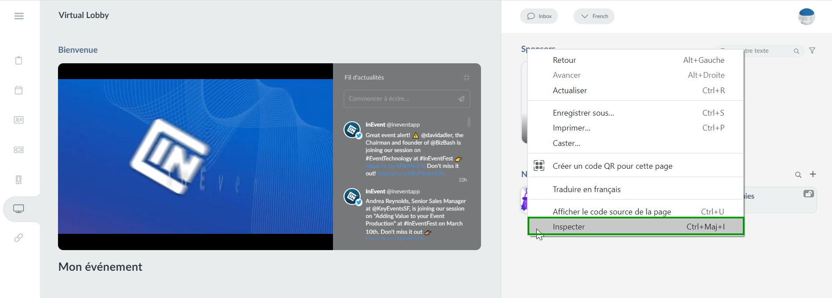
Task: Click the sponsors search magnifier icon
Action: [x=796, y=51]
